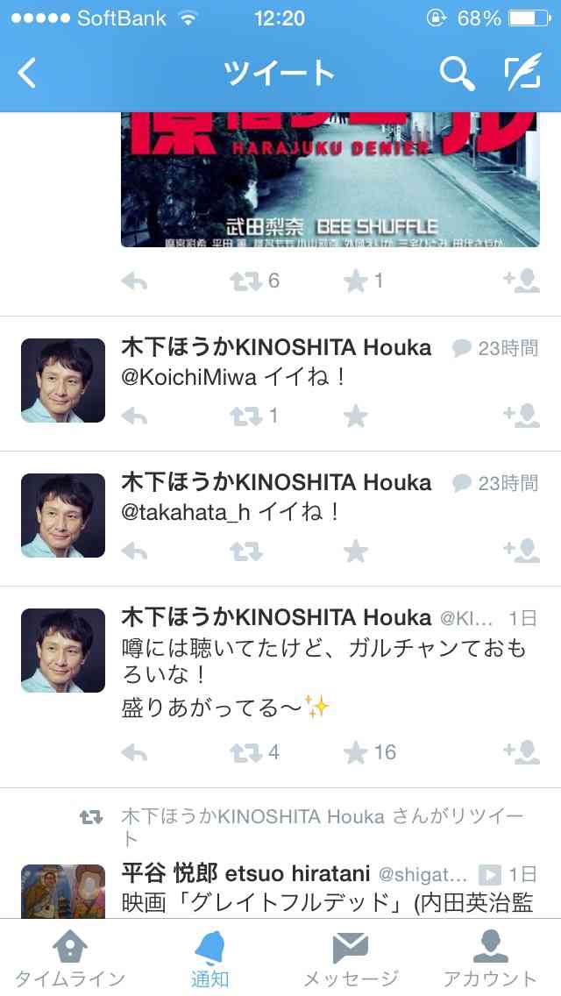Tap the media play icon on hiratani tweet
Viewport: 561px width, 996px height.
click(x=489, y=875)
